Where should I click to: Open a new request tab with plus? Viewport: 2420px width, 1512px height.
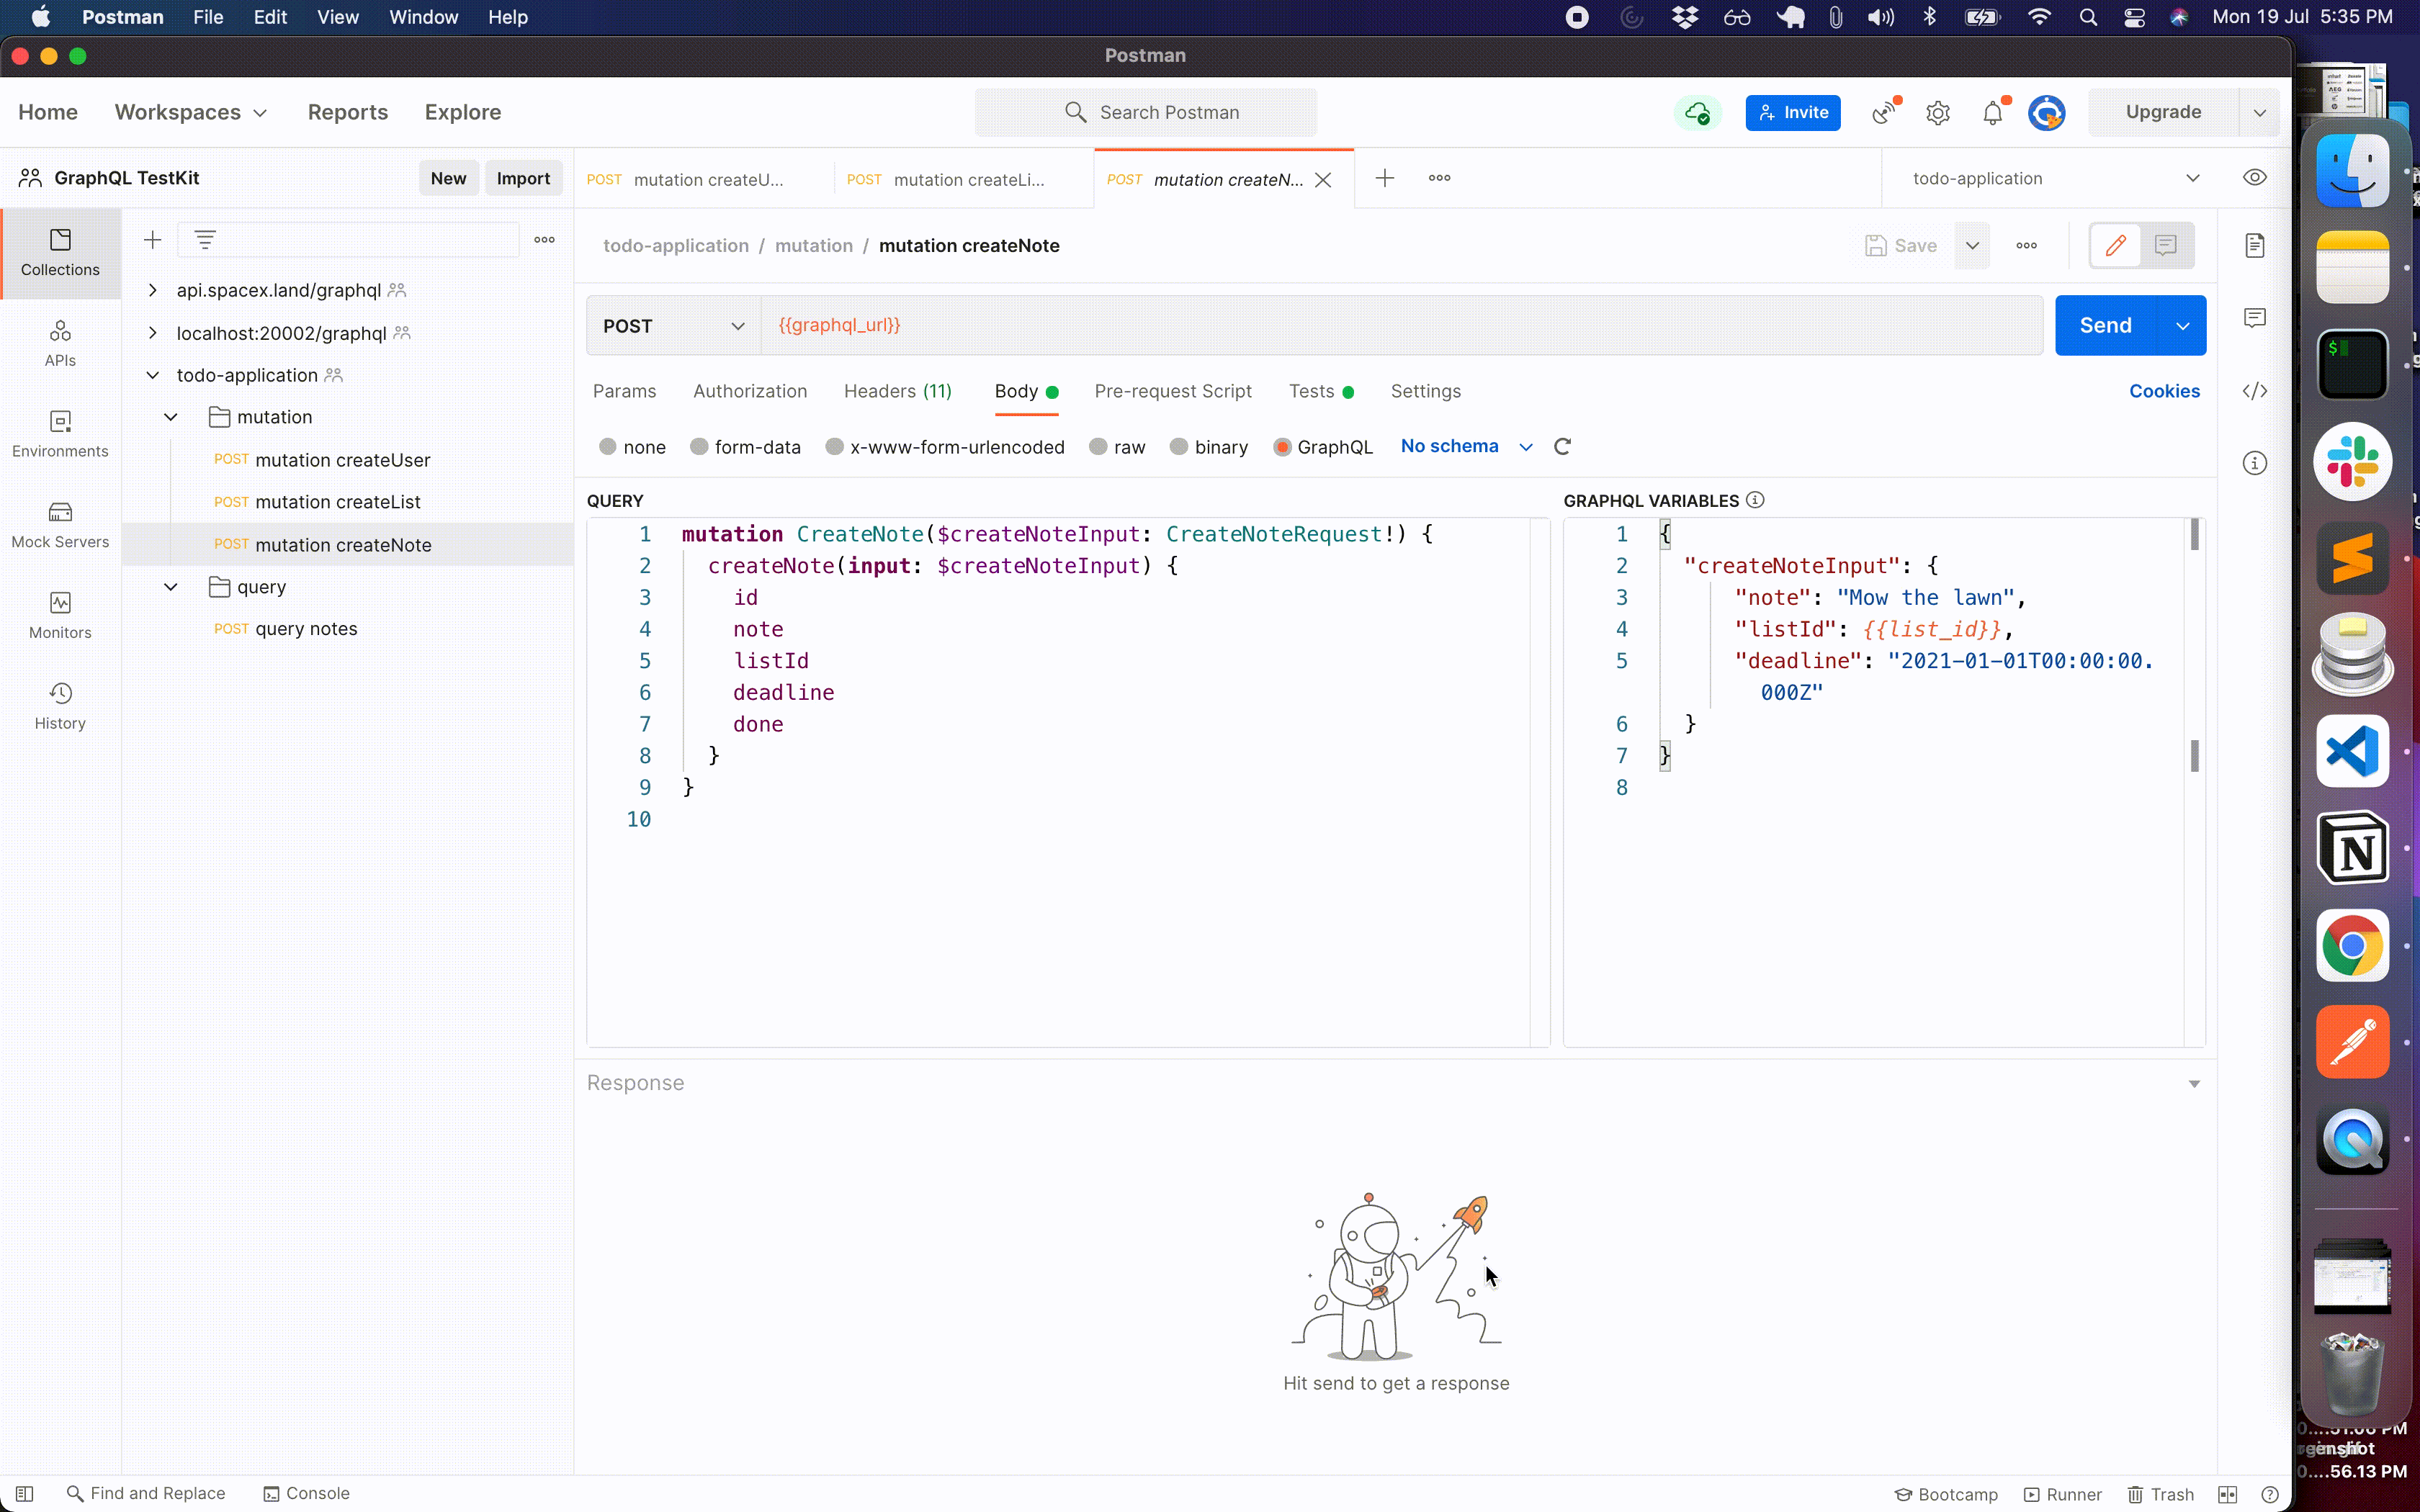point(1384,178)
